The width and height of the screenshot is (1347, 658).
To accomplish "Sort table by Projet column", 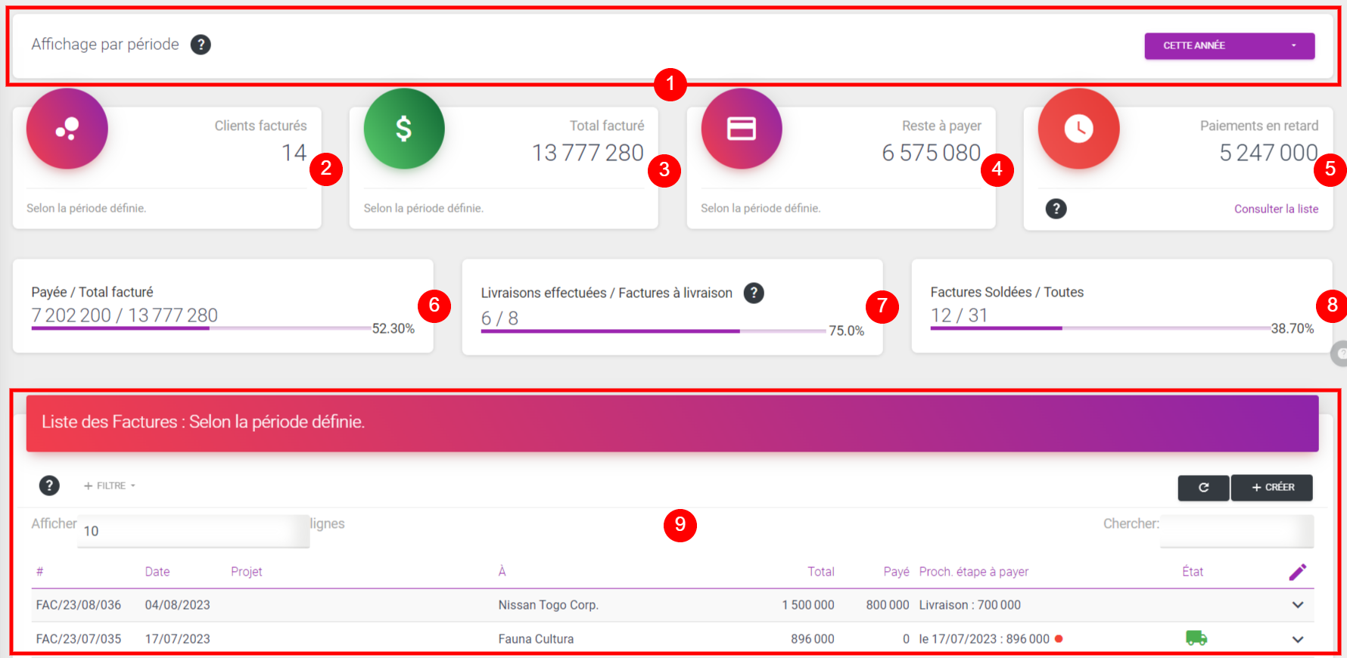I will pyautogui.click(x=247, y=572).
